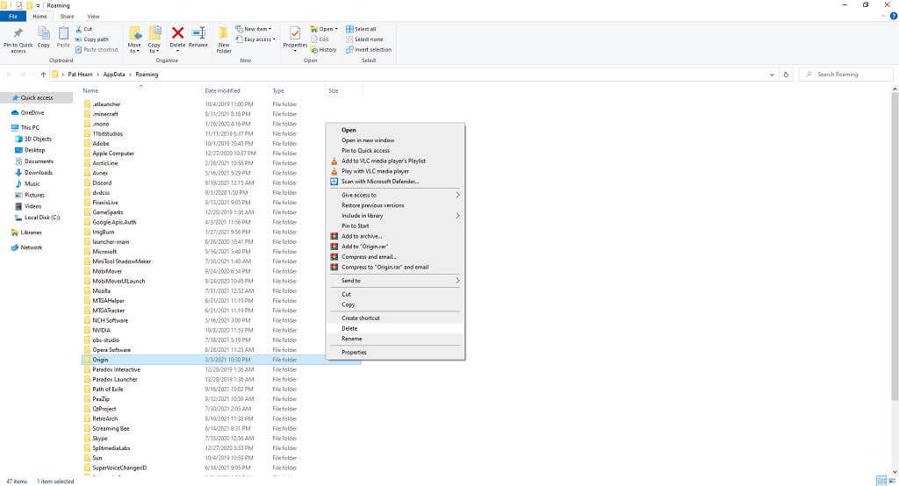Image resolution: width=899 pixels, height=486 pixels.
Task: Select the Path of Exile folder
Action: coord(108,390)
